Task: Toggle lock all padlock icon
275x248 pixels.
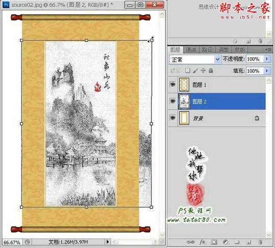Action: pos(211,70)
